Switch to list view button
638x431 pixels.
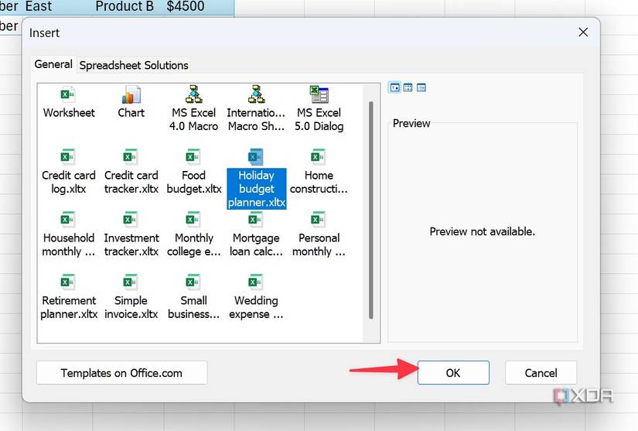(408, 87)
